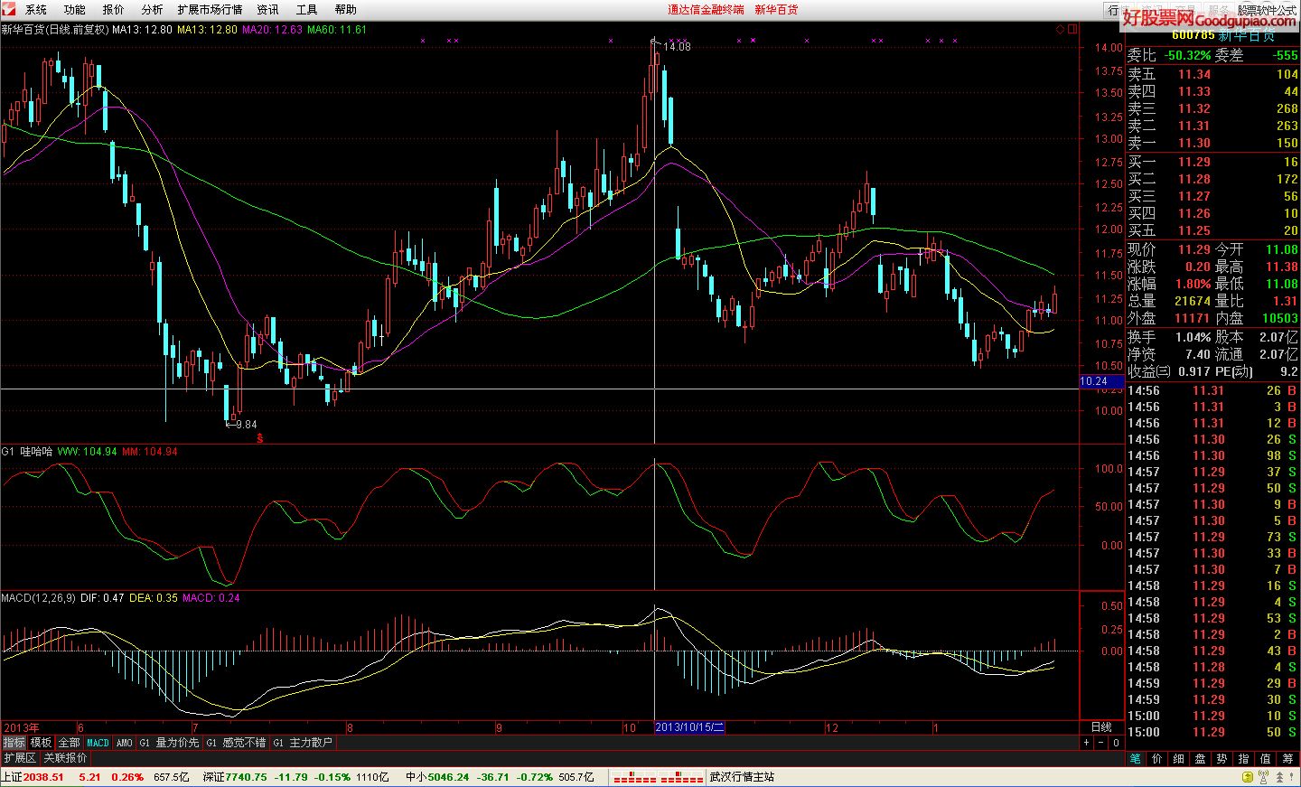
Task: Click the square window icon beside the diamond
Action: pyautogui.click(x=1072, y=29)
